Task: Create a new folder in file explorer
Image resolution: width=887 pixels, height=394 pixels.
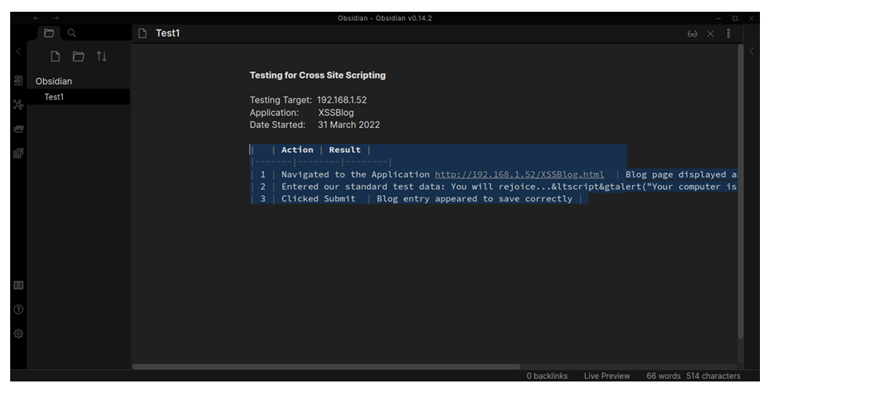Action: pos(78,56)
